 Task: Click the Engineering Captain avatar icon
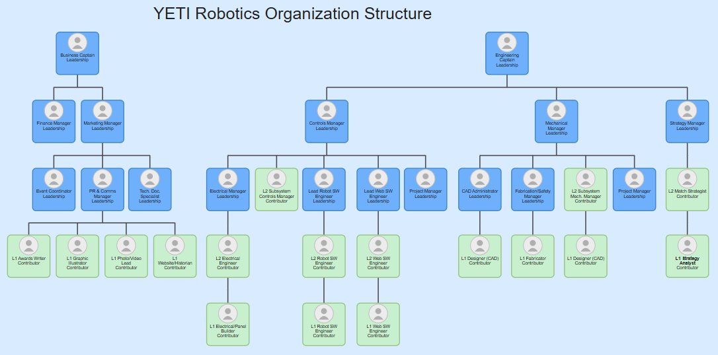(507, 42)
